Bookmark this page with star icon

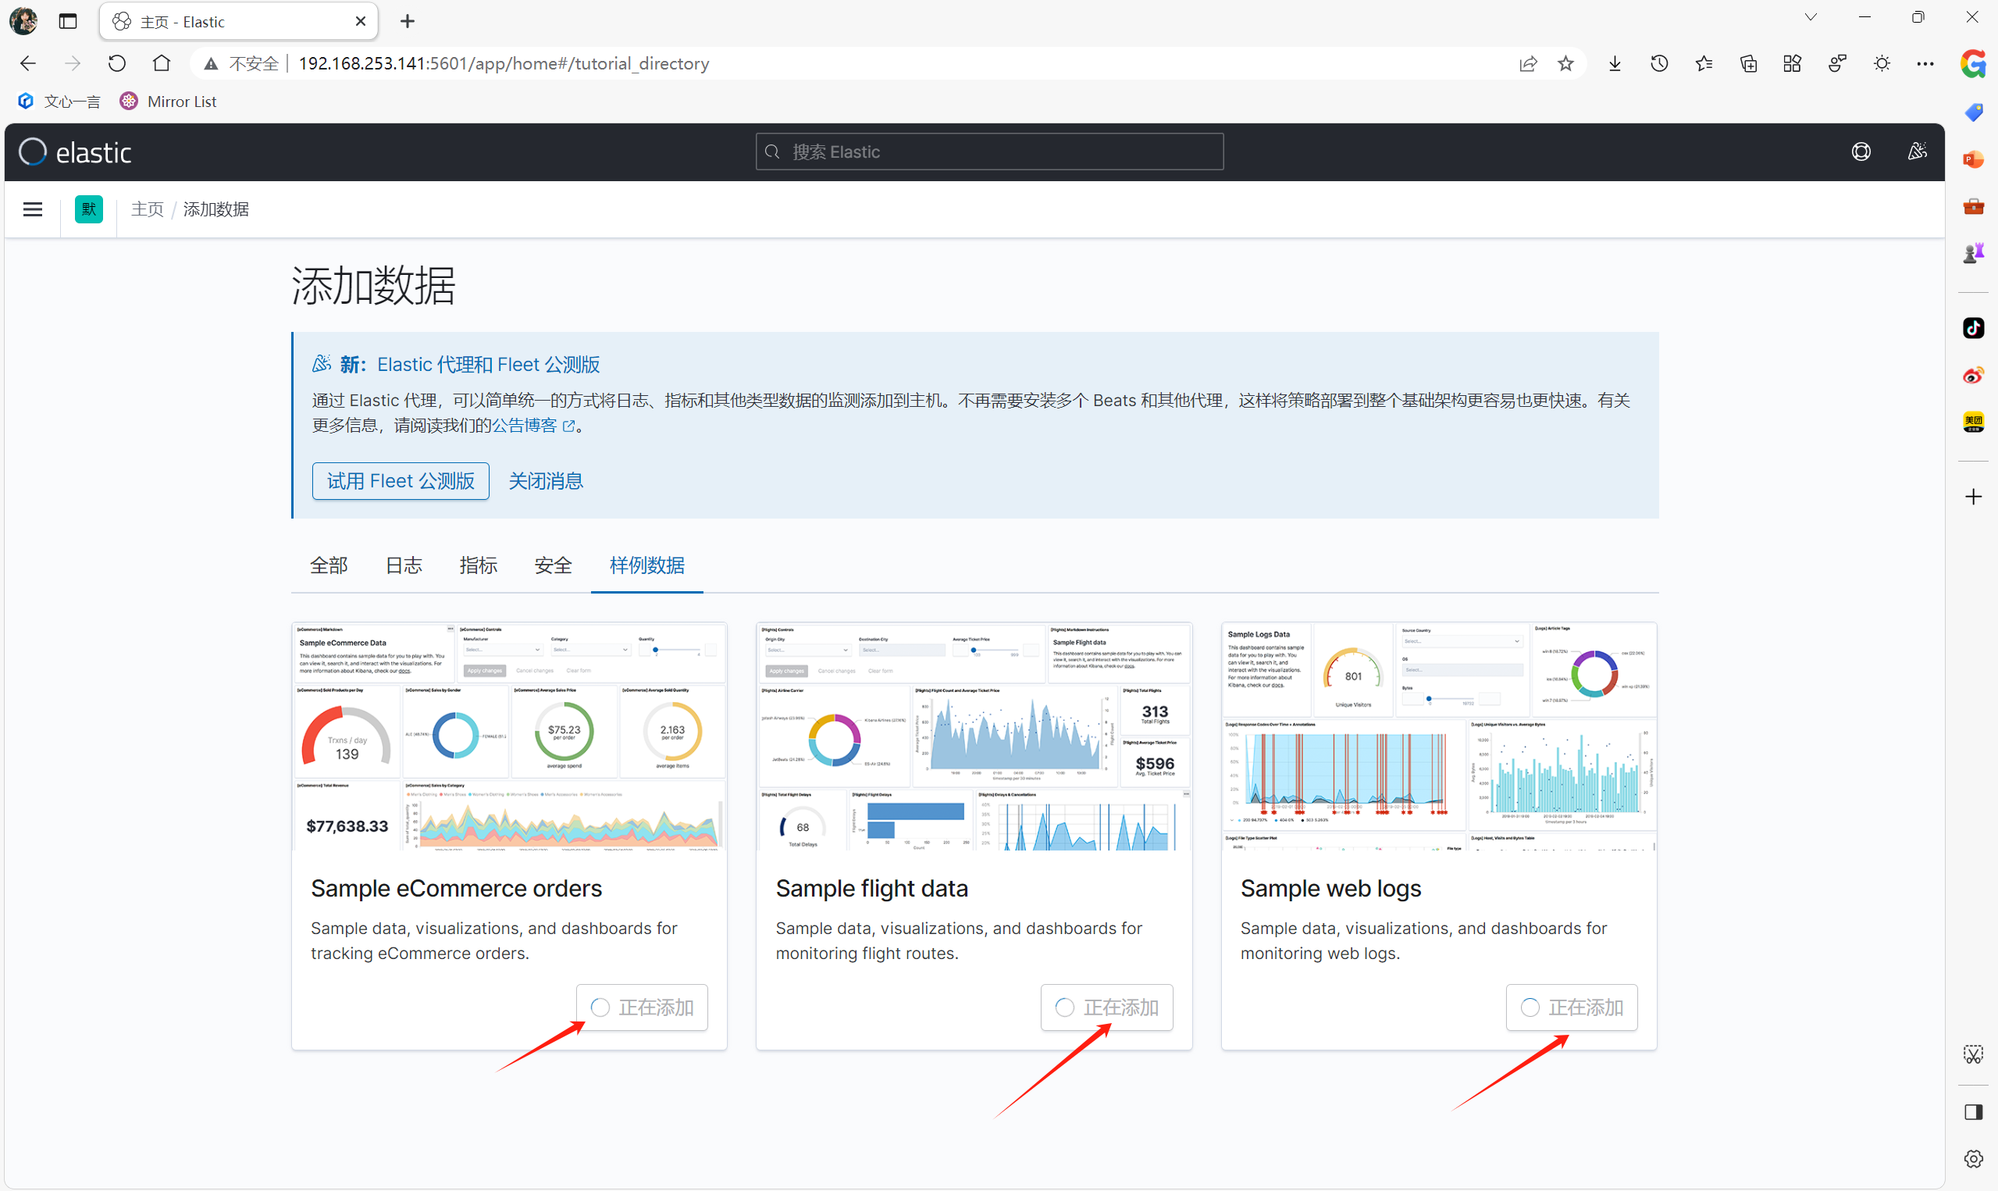[x=1565, y=63]
